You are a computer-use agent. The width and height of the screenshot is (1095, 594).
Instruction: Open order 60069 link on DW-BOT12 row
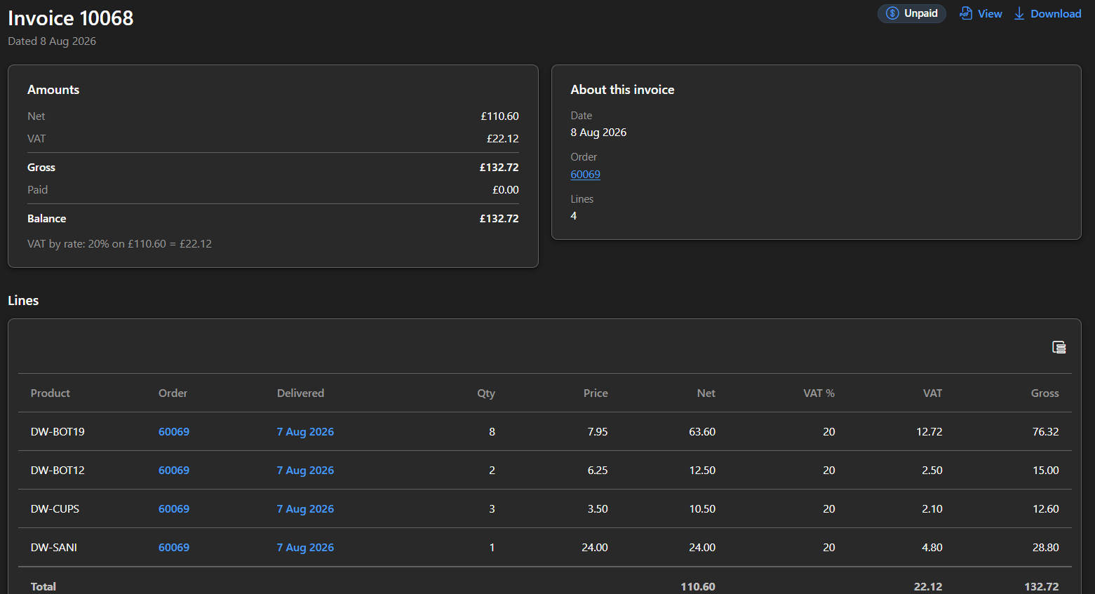click(174, 470)
